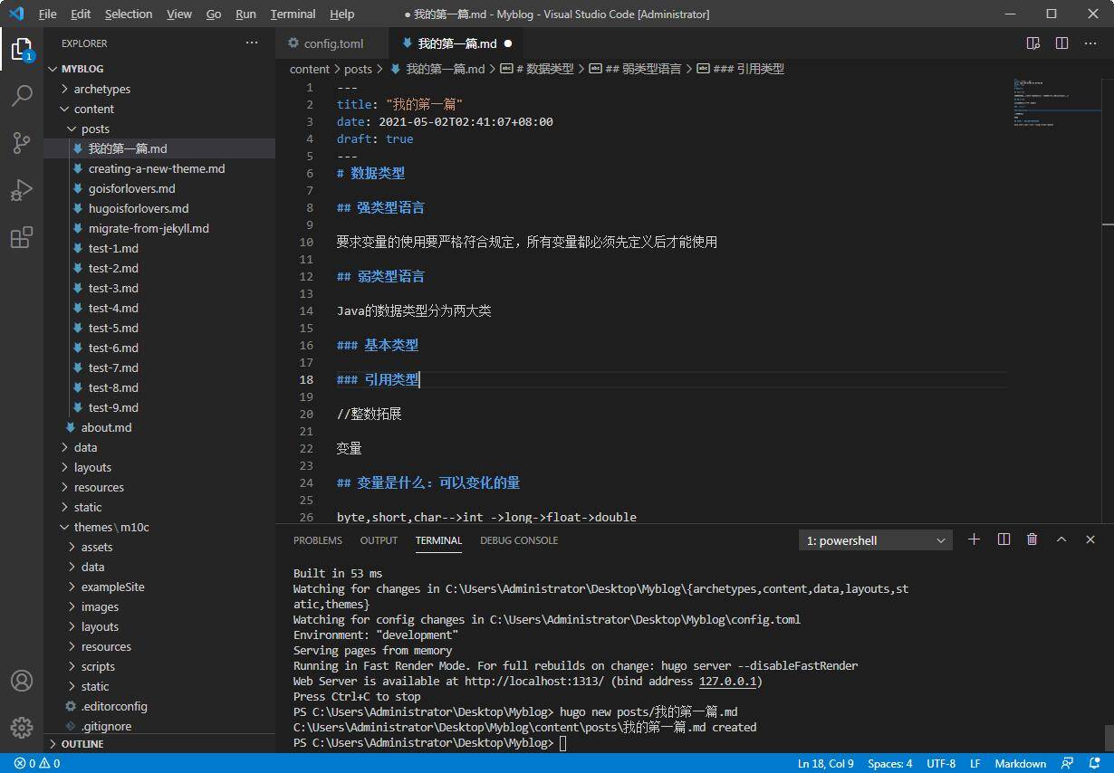
Task: Open Markdown preview to the side
Action: pos(1032,43)
